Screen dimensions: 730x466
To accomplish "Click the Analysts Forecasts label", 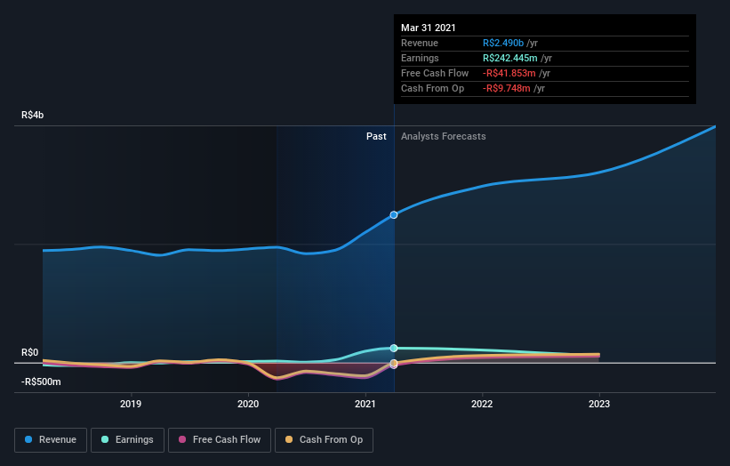I will click(443, 136).
